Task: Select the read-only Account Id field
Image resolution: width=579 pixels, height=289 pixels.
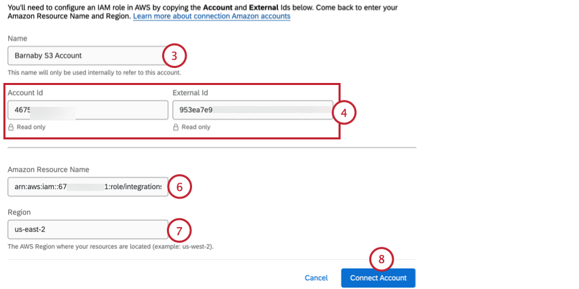Action: tap(88, 110)
